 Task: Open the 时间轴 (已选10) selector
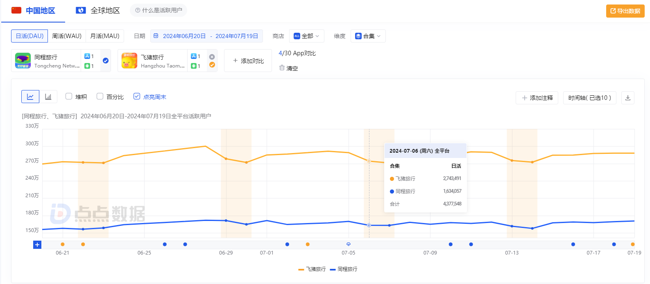tap(589, 98)
